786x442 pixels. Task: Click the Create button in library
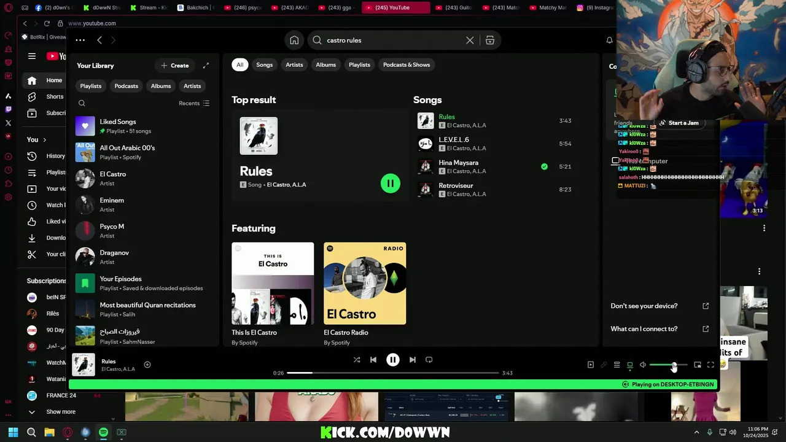[174, 65]
